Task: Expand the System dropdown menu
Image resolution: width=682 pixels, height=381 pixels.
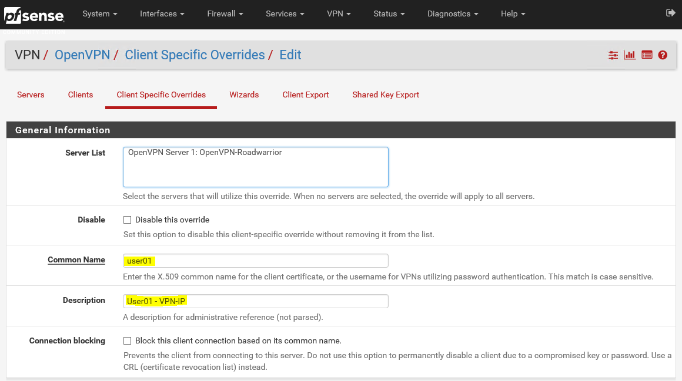Action: coord(99,14)
